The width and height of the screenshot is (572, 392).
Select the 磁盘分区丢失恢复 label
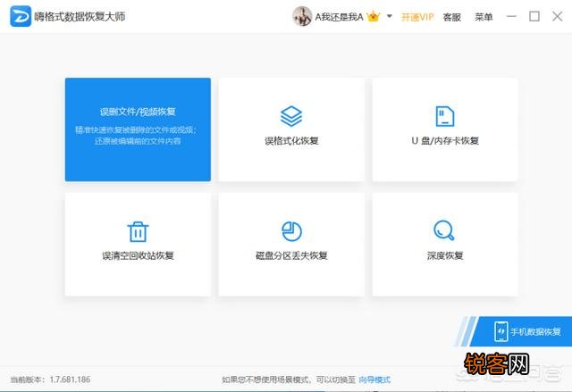pos(291,255)
